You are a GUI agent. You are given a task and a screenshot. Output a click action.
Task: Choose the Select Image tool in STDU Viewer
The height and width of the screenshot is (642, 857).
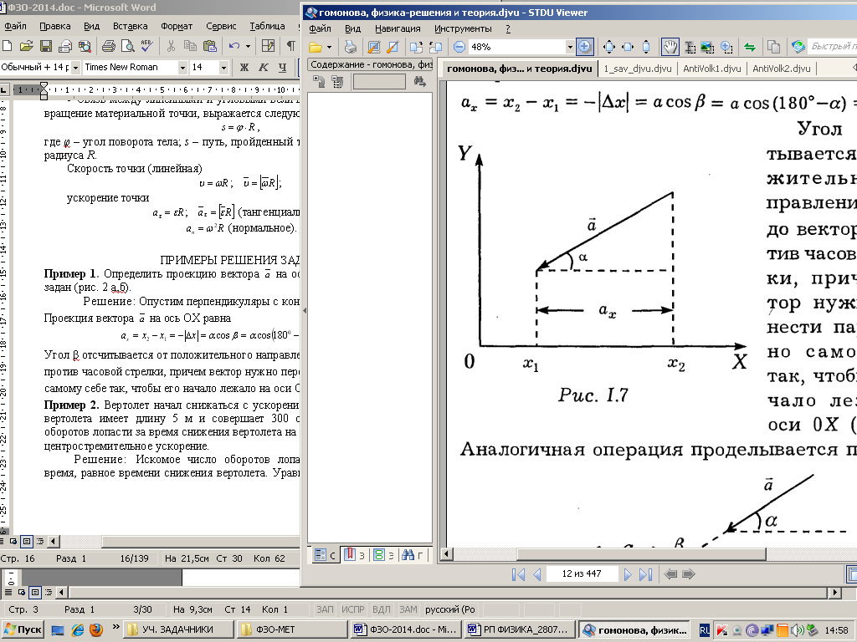(707, 48)
